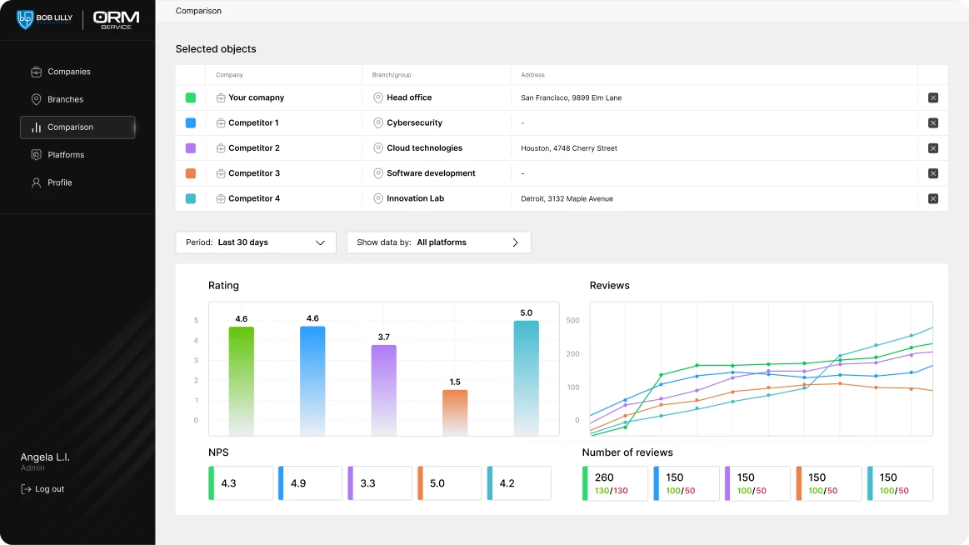Image resolution: width=969 pixels, height=545 pixels.
Task: Open Companies from the sidebar
Action: coord(61,72)
